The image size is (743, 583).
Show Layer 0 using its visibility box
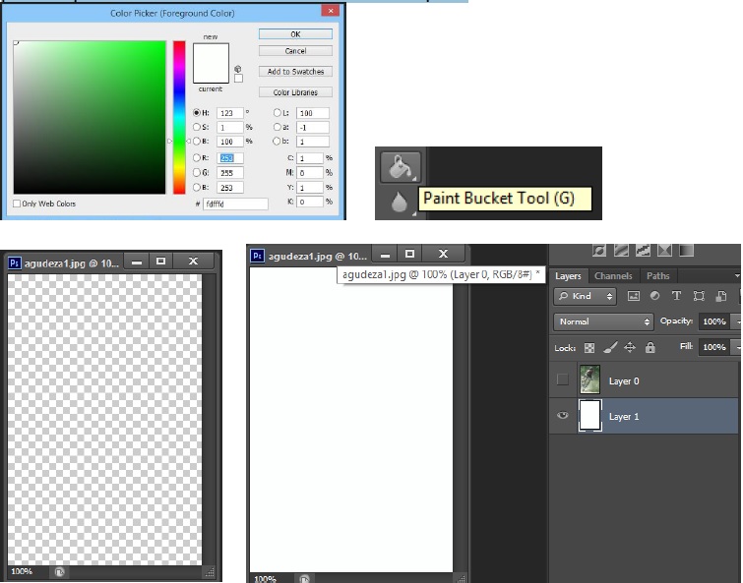coord(563,380)
